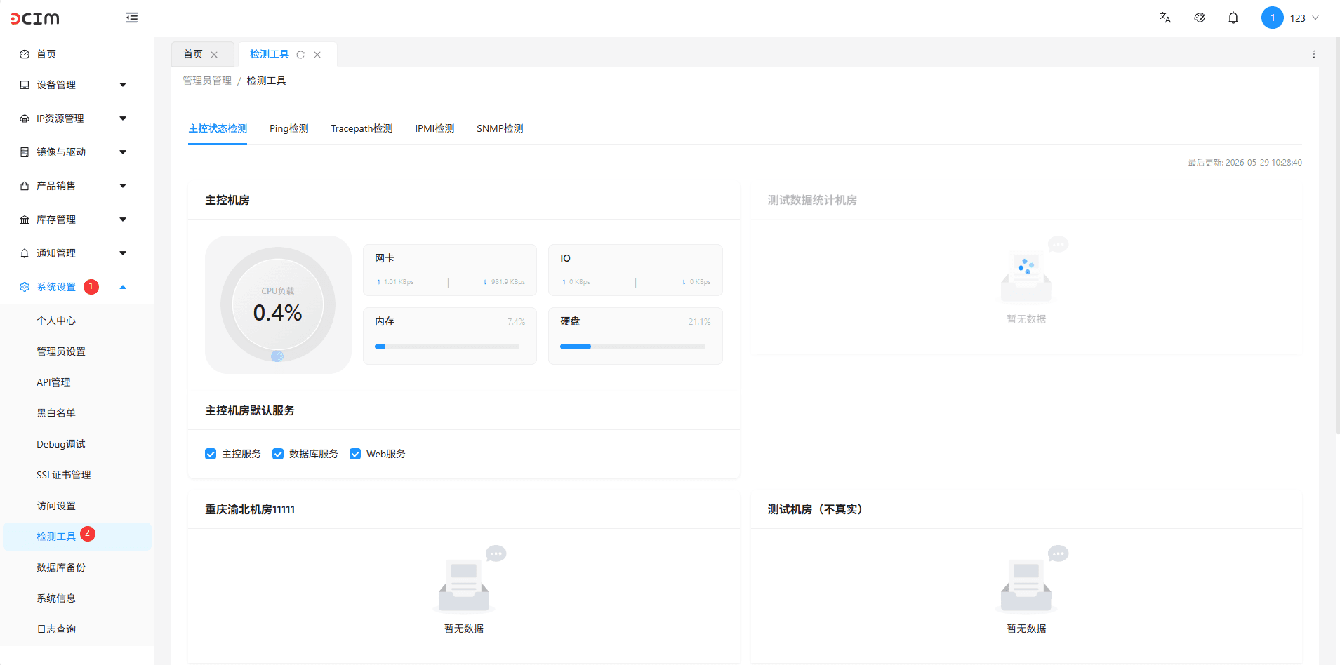
Task: Click the 检测工具 badge showing 2
Action: click(88, 534)
